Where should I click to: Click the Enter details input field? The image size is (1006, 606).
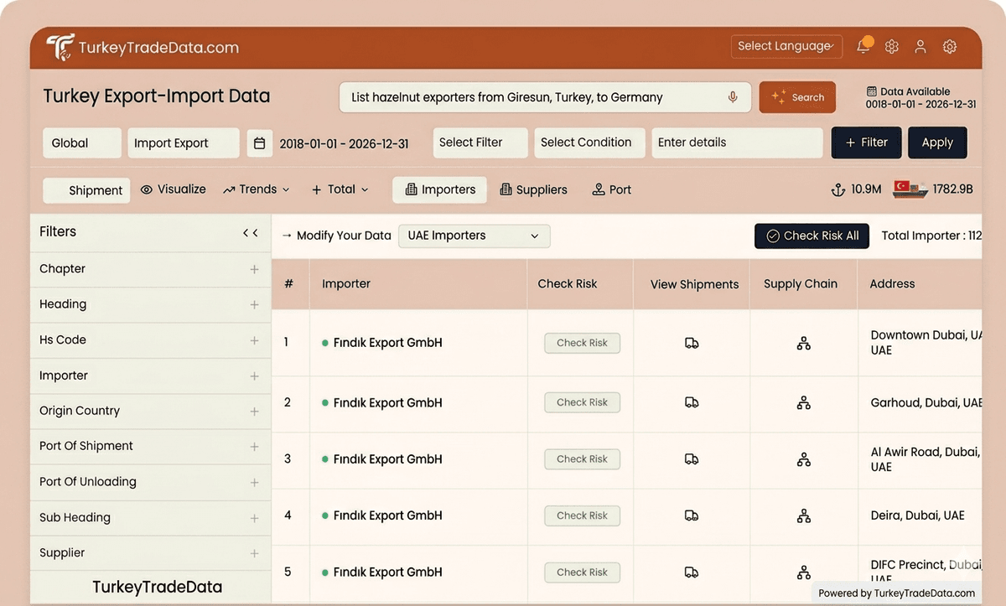coord(737,142)
